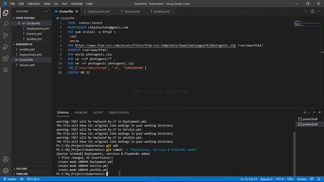Open the Selection menu
The width and height of the screenshot is (324, 182).
34,4
